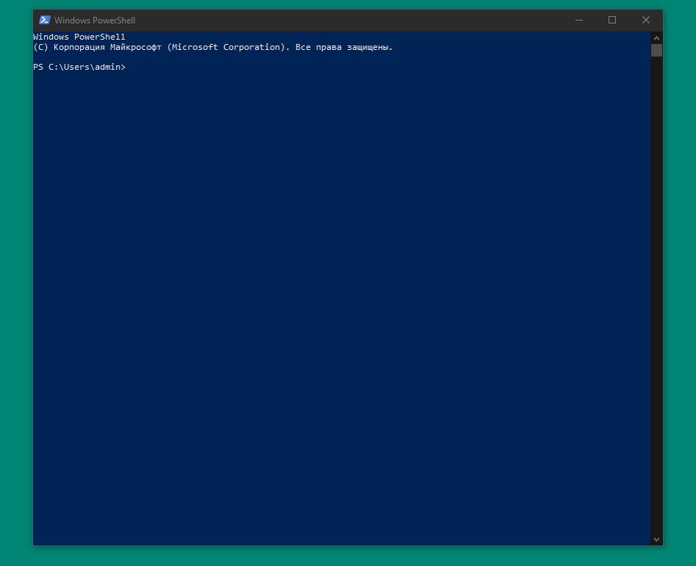
Task: Maximize the PowerShell window
Action: click(612, 20)
